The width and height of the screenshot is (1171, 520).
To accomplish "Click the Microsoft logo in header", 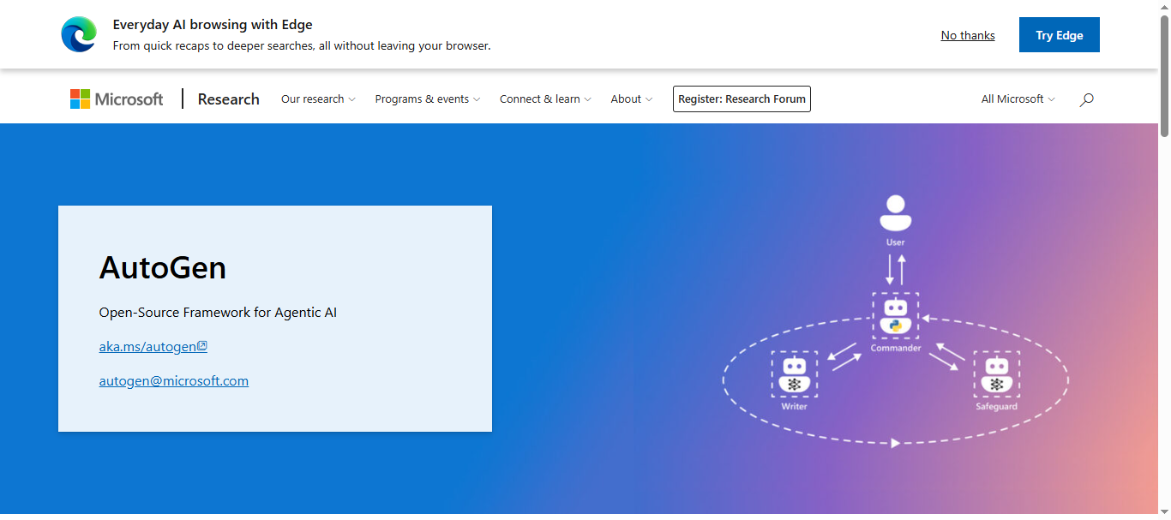I will point(117,99).
